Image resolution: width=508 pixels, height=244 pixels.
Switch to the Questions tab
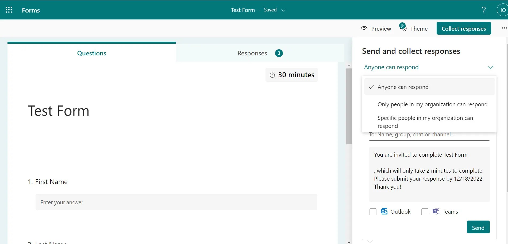click(x=91, y=53)
